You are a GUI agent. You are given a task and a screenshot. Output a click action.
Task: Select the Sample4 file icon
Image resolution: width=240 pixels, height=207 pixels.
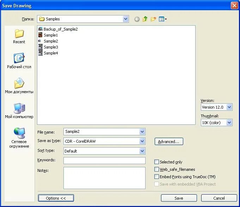pos(41,53)
